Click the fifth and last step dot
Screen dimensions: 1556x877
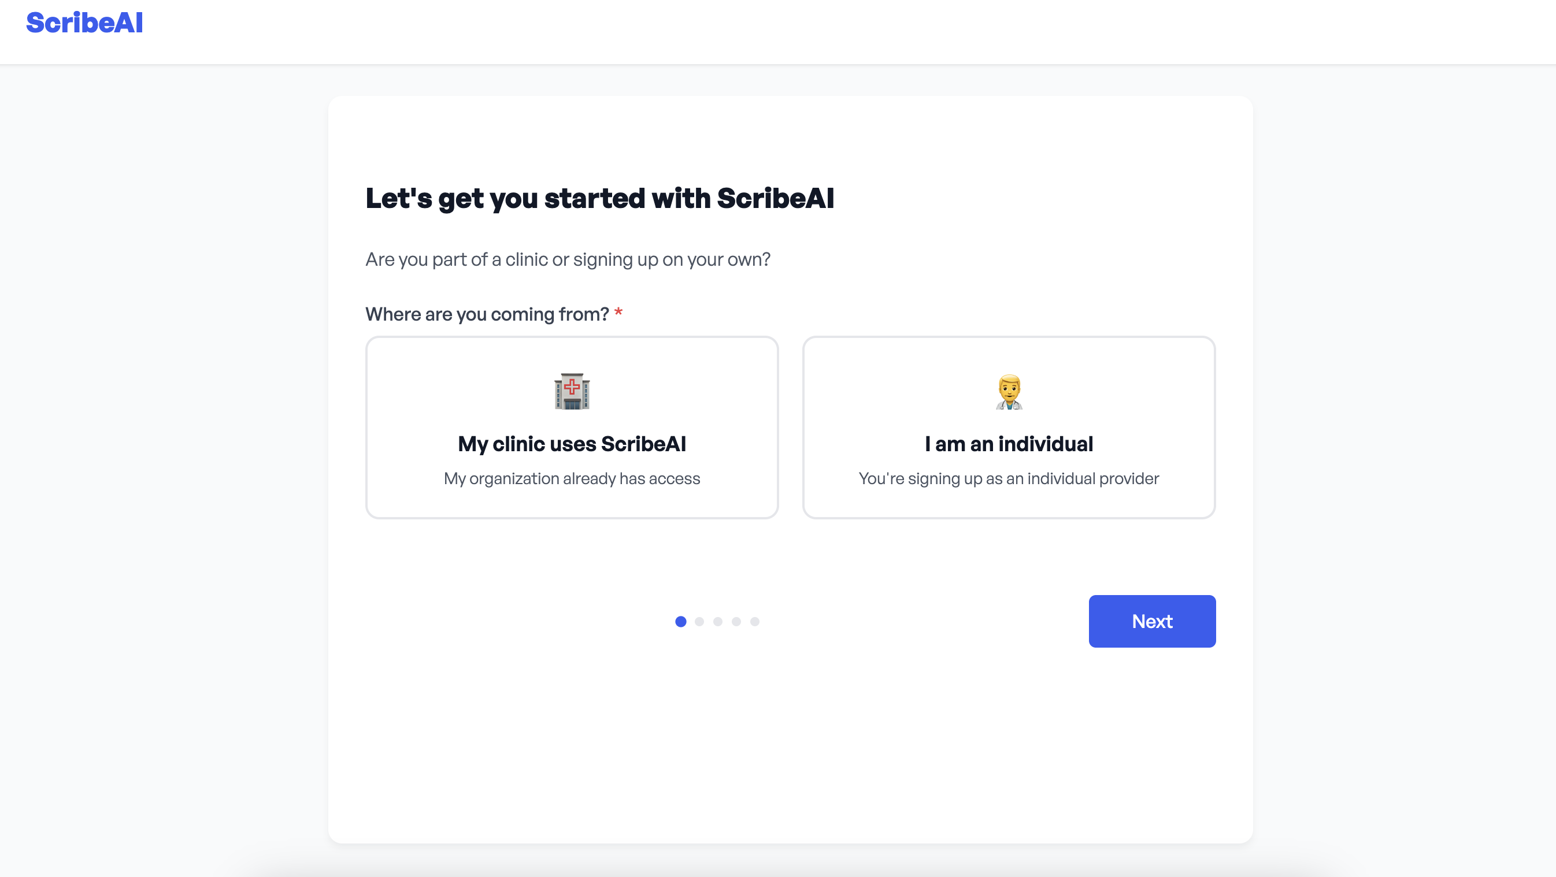coord(755,622)
